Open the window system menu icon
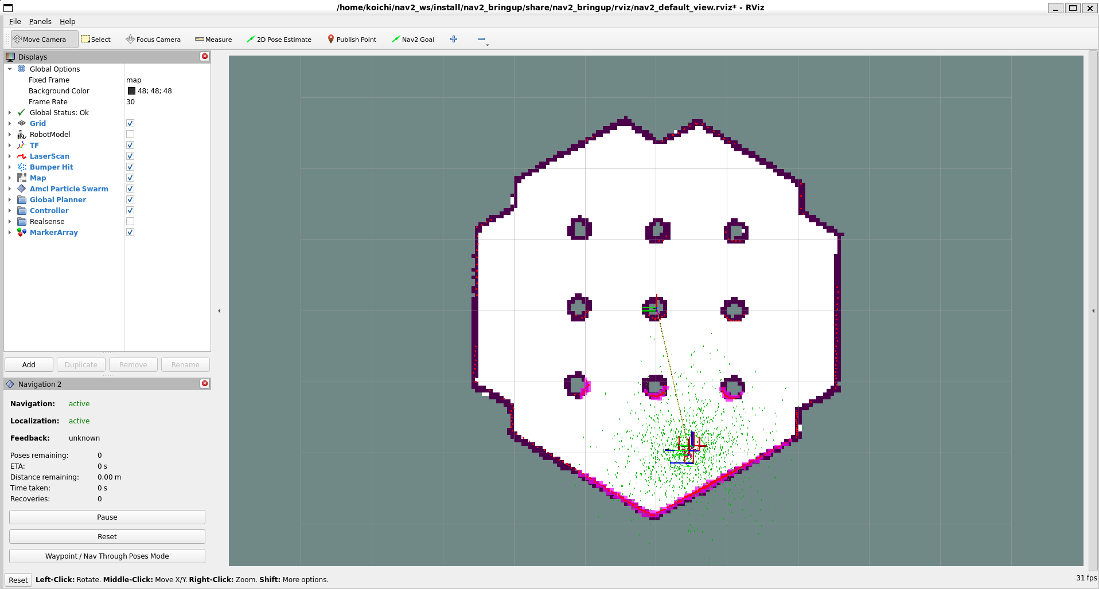This screenshot has height=589, width=1099. 8,8
